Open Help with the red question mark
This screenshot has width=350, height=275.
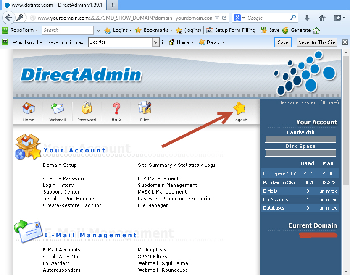(x=116, y=109)
